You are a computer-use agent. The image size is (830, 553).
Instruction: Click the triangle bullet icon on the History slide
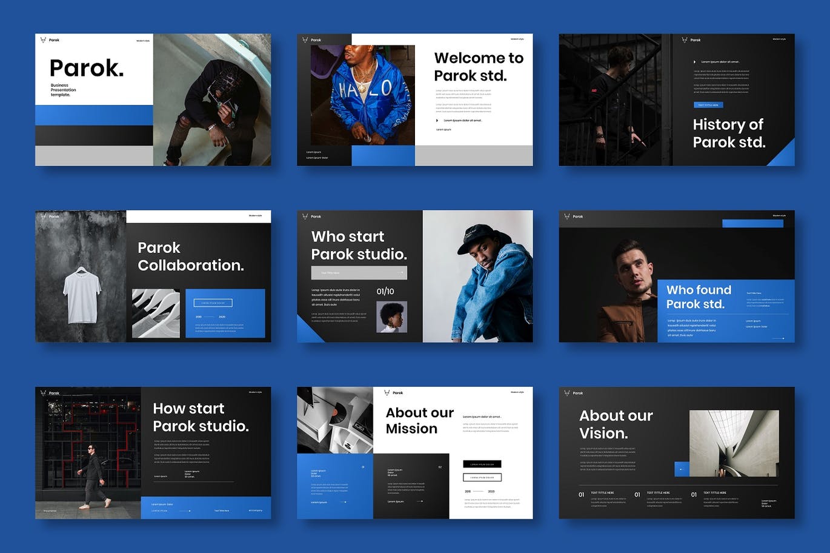[x=694, y=62]
